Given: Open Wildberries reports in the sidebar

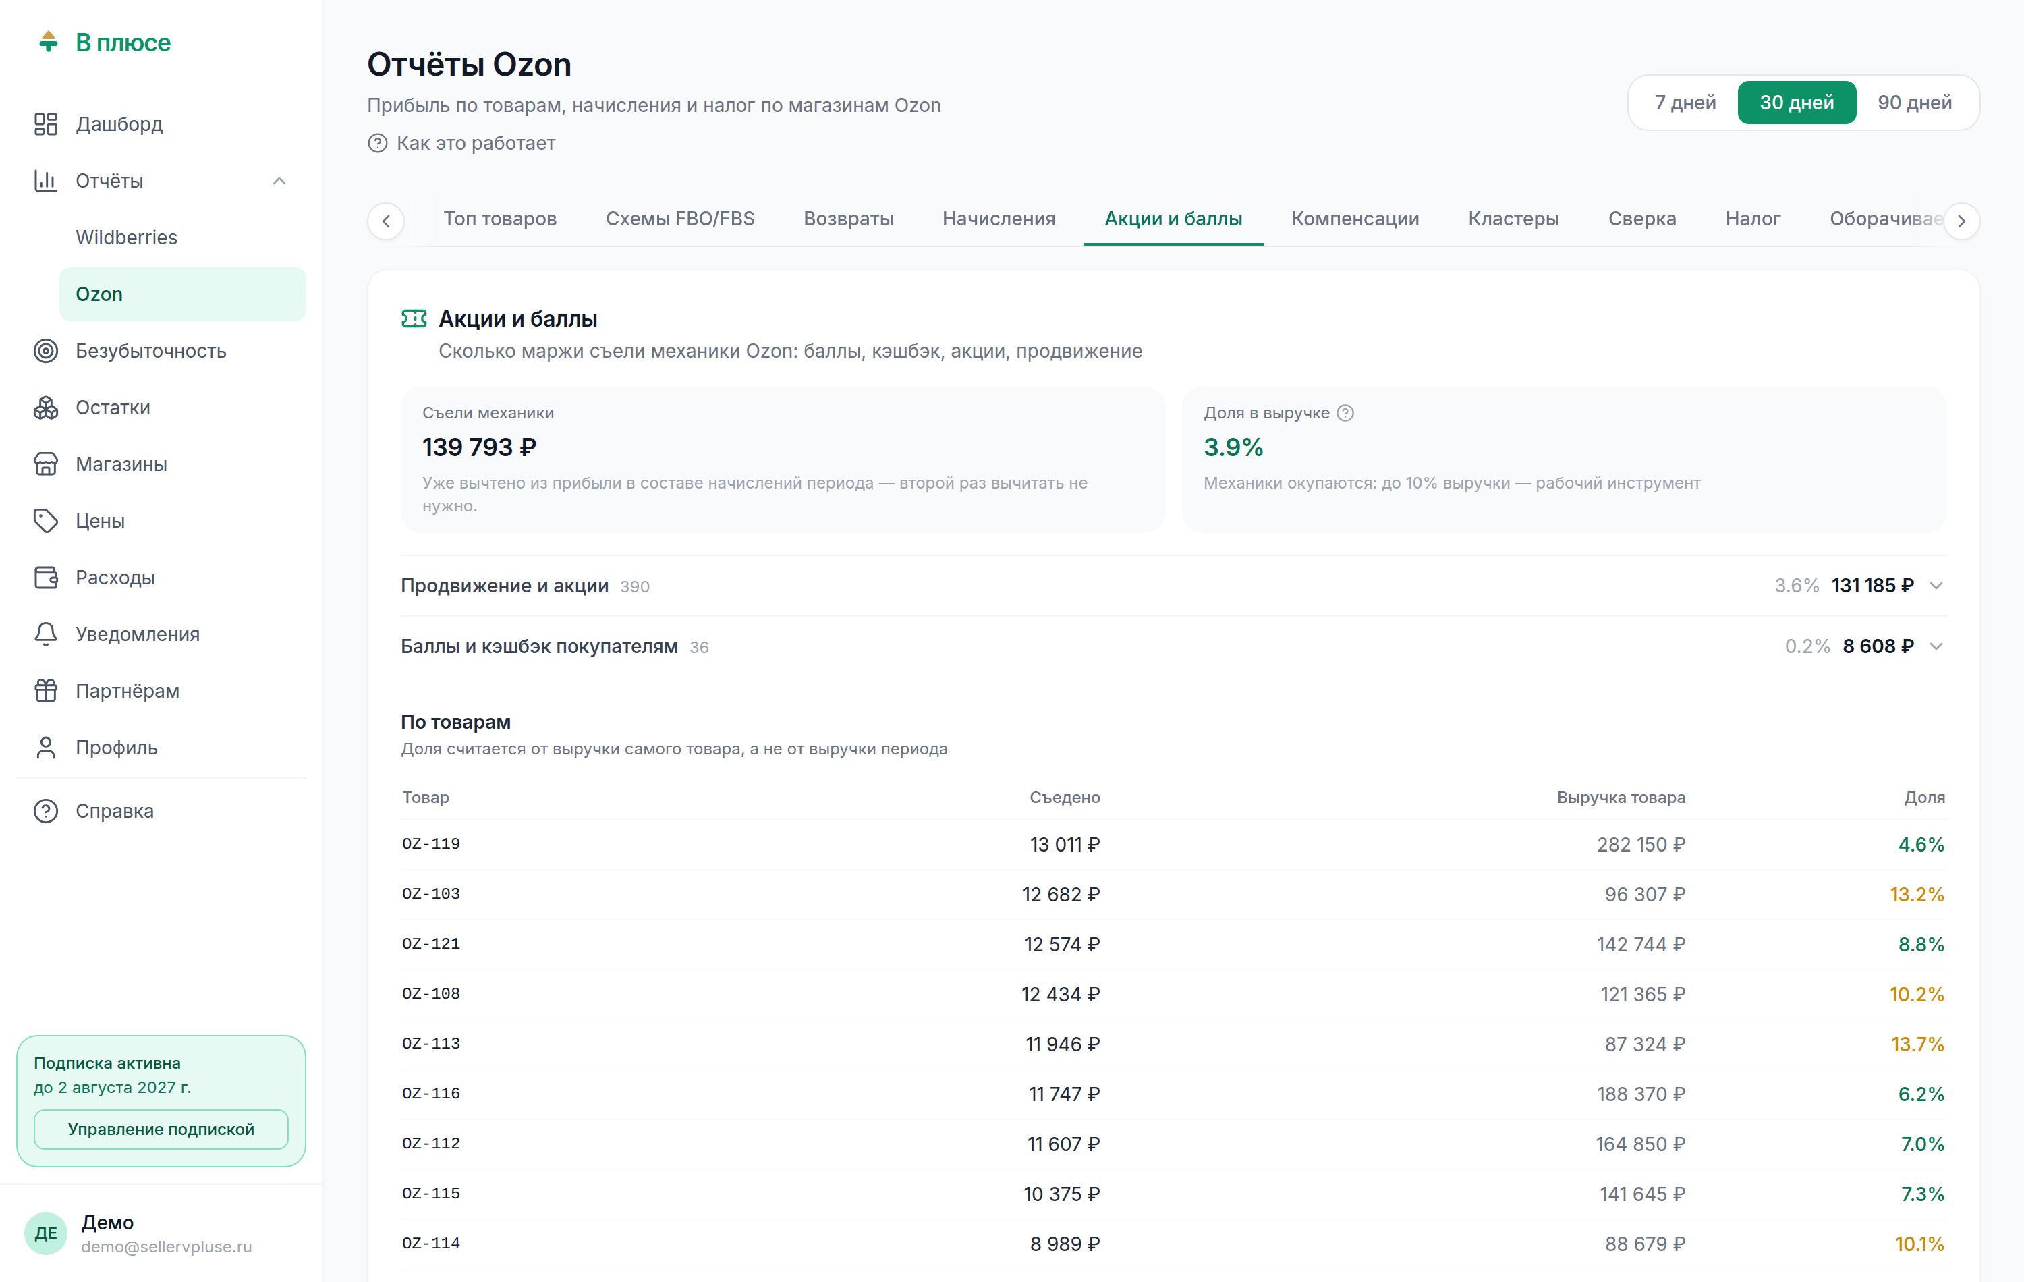Looking at the screenshot, I should (182, 238).
